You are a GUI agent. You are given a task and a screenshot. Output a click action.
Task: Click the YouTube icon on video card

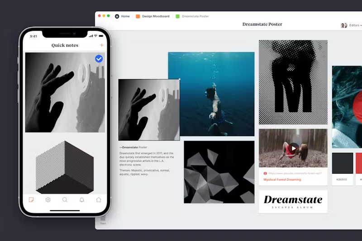pyautogui.click(x=265, y=173)
